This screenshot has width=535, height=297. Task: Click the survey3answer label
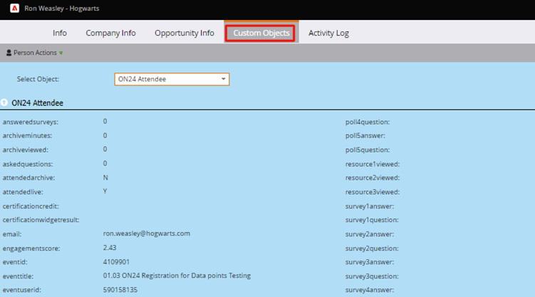[370, 262]
